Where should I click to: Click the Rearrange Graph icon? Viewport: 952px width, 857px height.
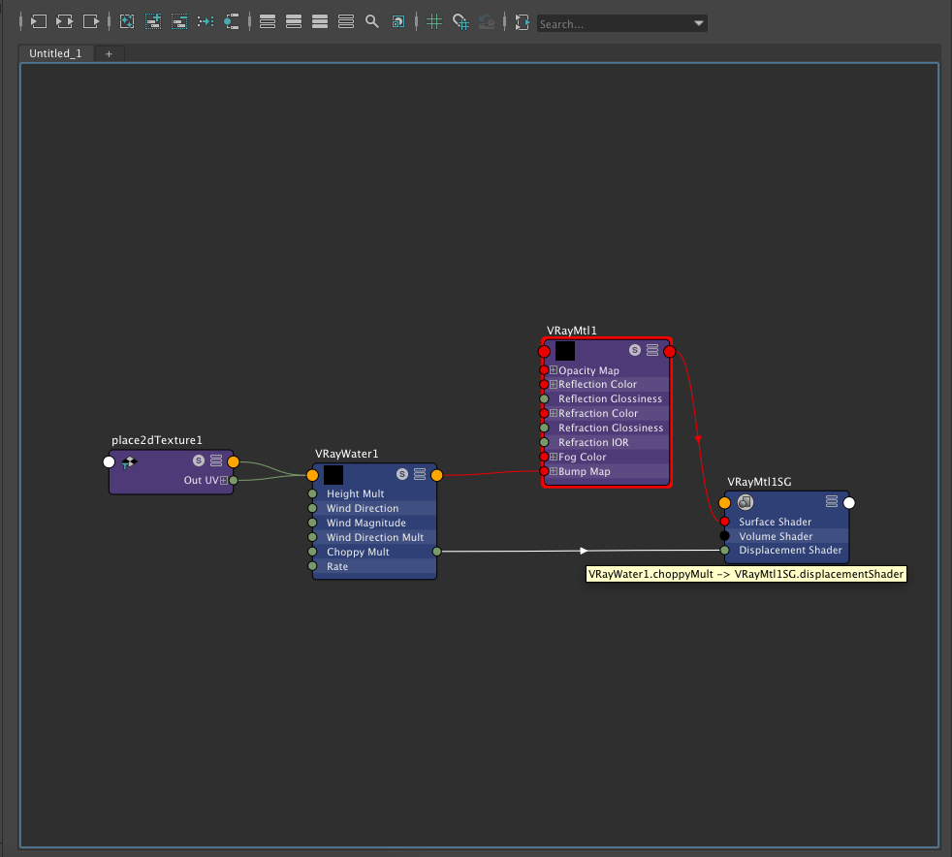tap(206, 22)
